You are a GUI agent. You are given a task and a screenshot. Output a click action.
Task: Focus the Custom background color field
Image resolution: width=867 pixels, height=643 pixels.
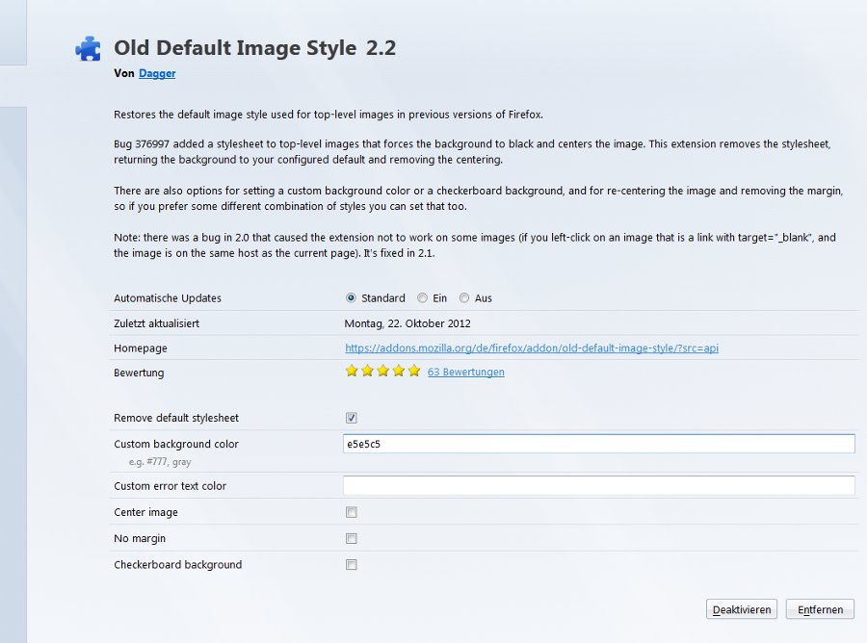[x=599, y=444]
